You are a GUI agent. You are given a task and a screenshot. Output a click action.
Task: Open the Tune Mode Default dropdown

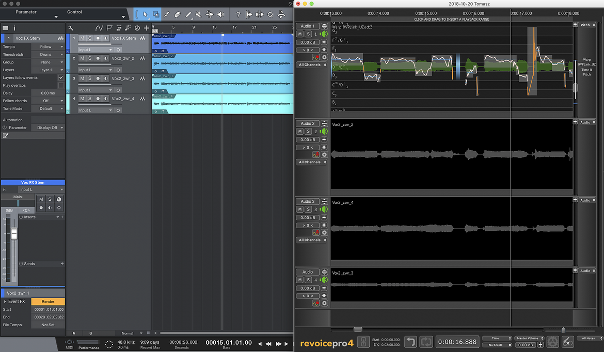tap(48, 108)
